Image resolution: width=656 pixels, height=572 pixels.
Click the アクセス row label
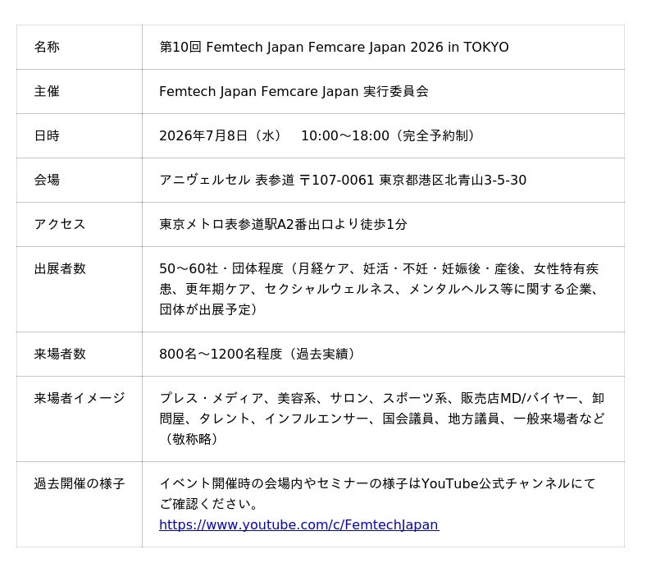point(59,224)
